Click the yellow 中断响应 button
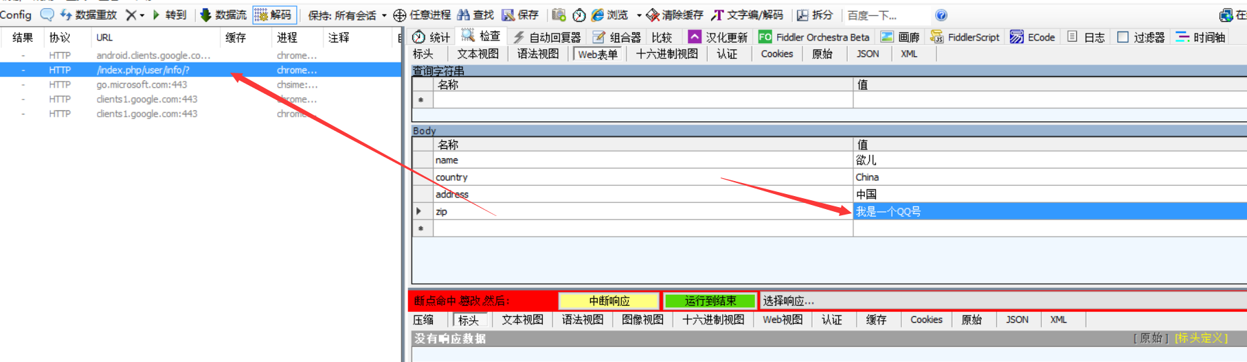 [x=609, y=301]
